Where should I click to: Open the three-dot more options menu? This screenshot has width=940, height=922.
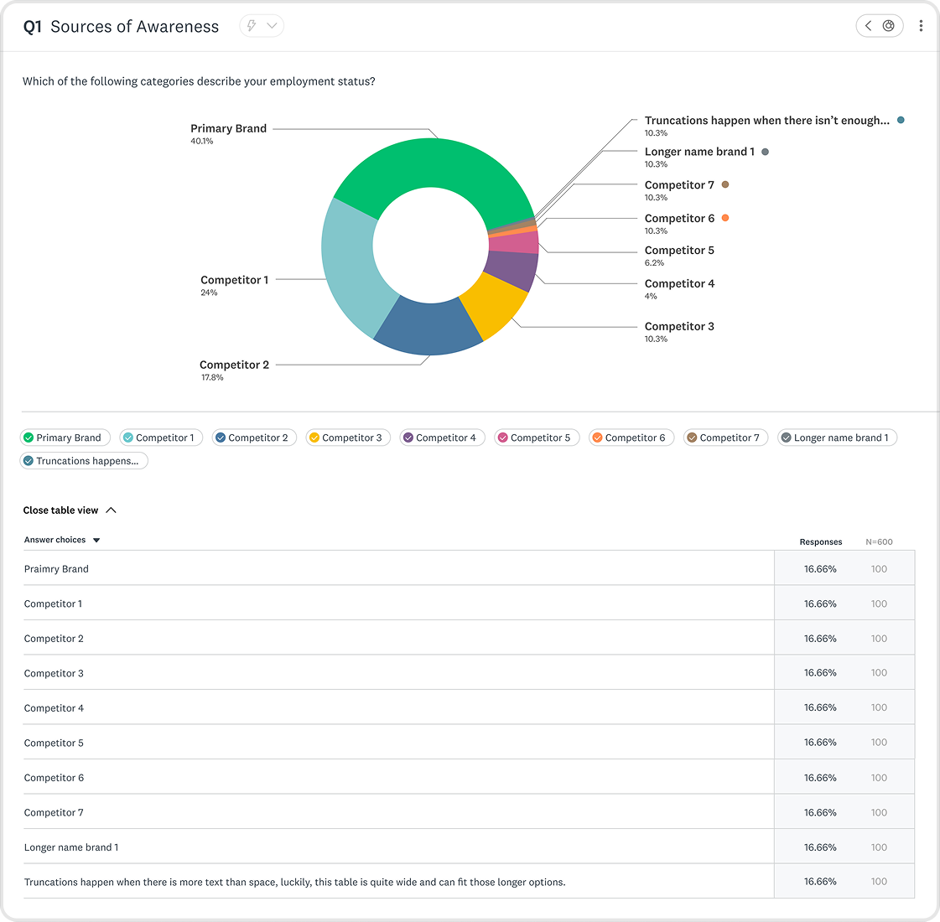(921, 26)
